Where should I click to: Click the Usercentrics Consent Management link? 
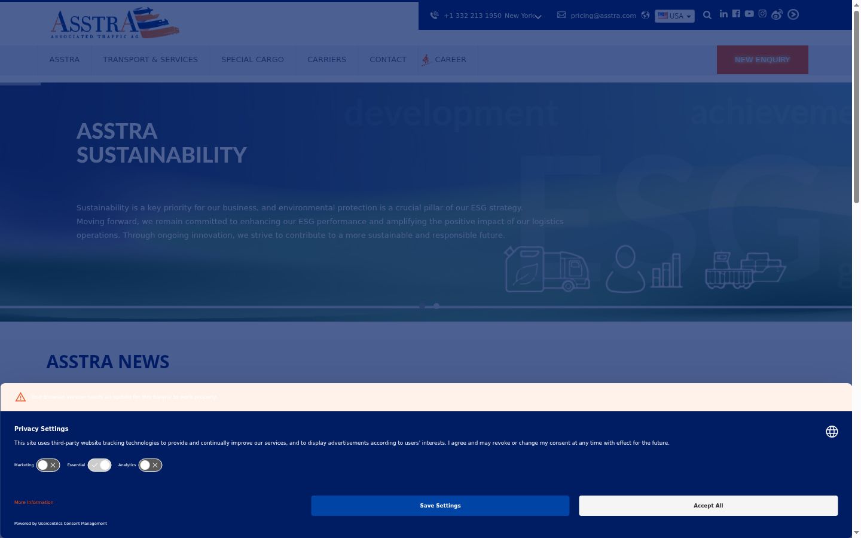pyautogui.click(x=72, y=524)
